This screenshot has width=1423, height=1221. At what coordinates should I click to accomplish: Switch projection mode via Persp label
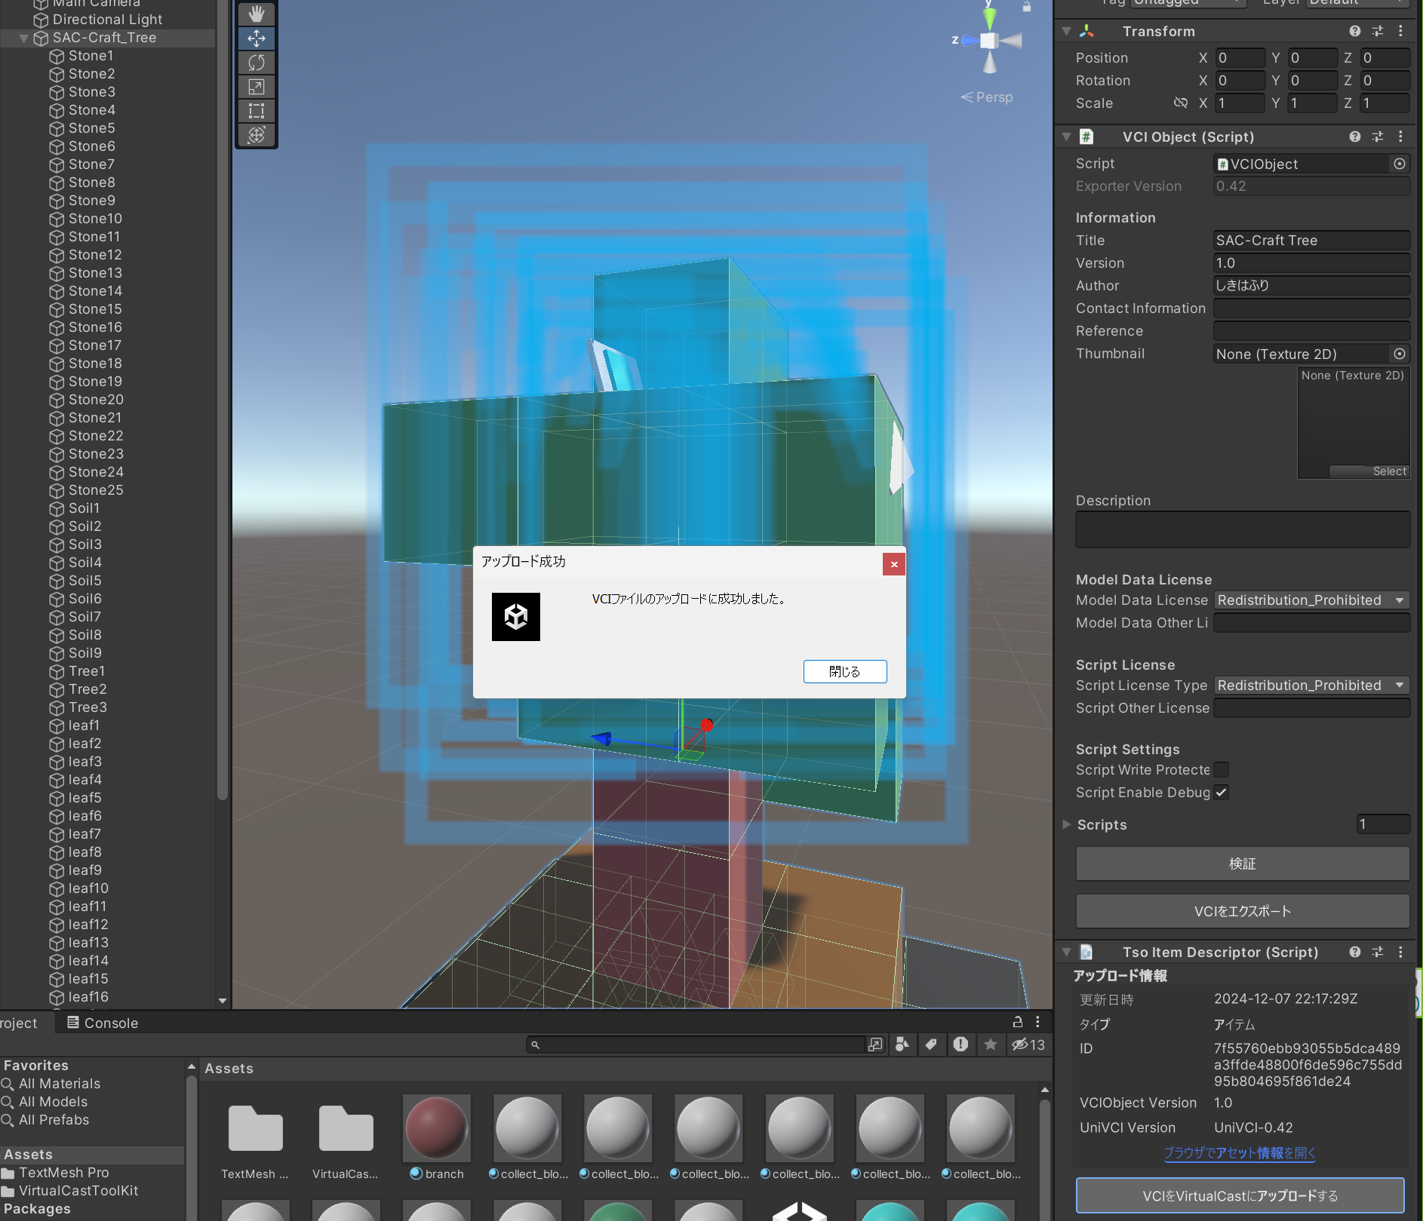pyautogui.click(x=987, y=97)
